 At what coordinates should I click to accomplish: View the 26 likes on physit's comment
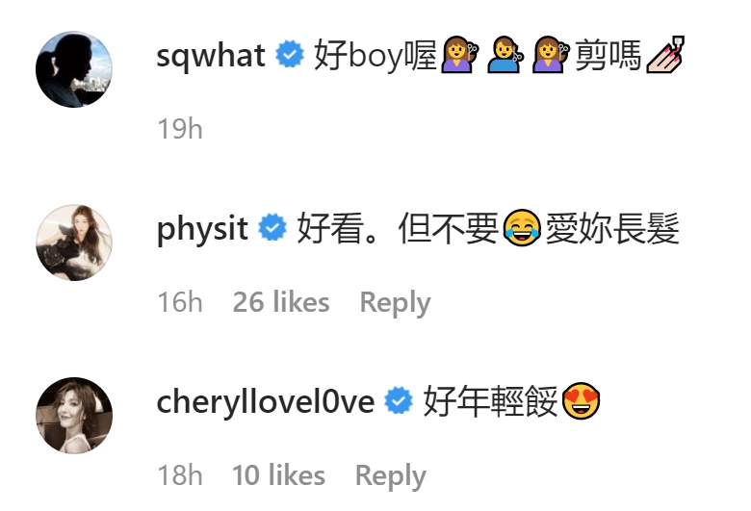[281, 302]
